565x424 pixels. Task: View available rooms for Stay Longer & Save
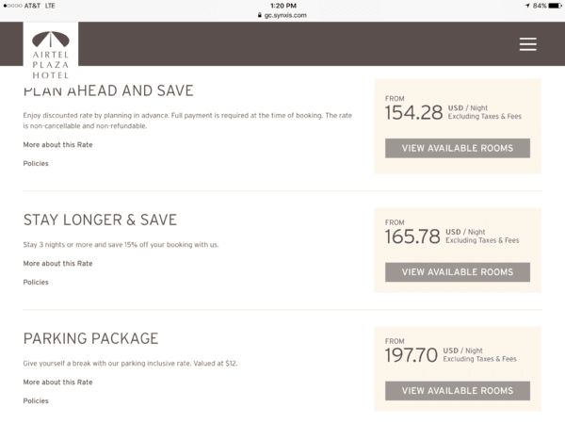coord(458,272)
